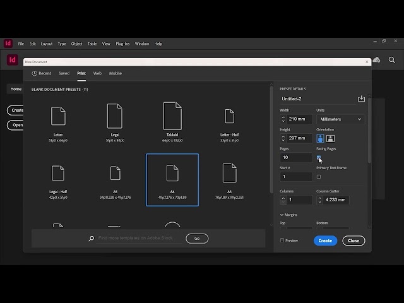Select portrait orientation icon
This screenshot has width=404, height=303.
[320, 138]
